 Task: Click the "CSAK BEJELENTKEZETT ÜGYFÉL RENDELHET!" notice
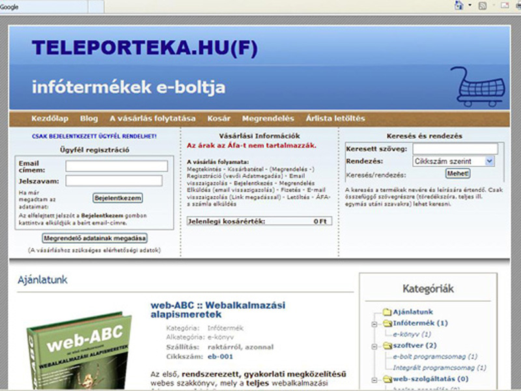coord(94,136)
